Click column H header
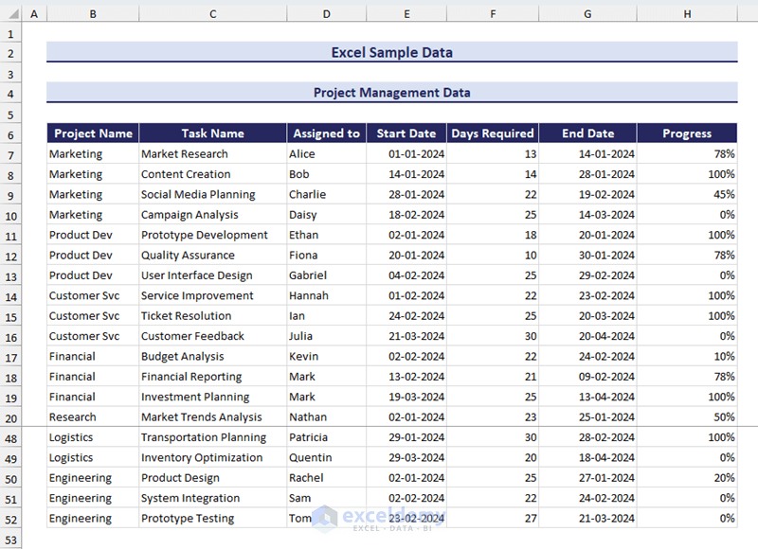The image size is (758, 549). [687, 14]
